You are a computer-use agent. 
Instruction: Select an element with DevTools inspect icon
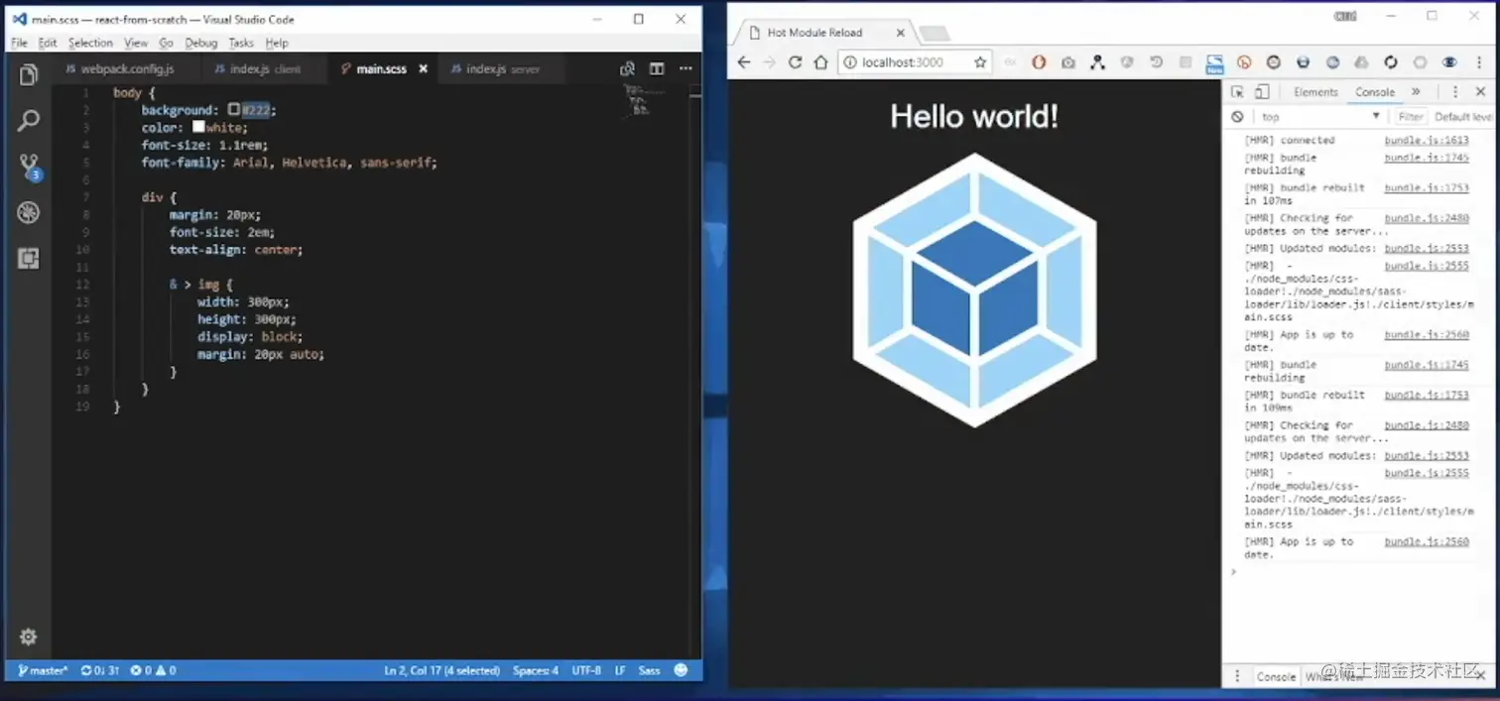pyautogui.click(x=1237, y=92)
